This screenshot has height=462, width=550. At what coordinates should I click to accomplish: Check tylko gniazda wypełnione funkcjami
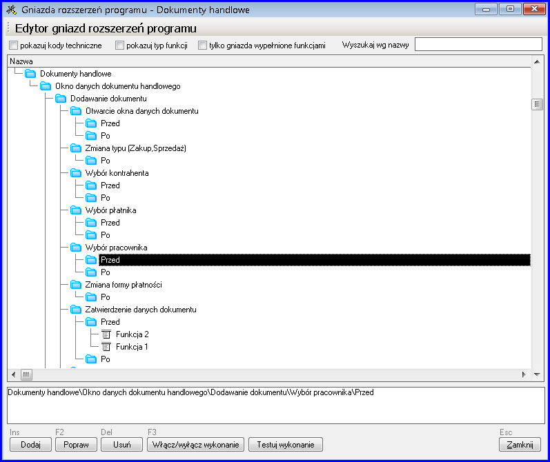pos(202,46)
